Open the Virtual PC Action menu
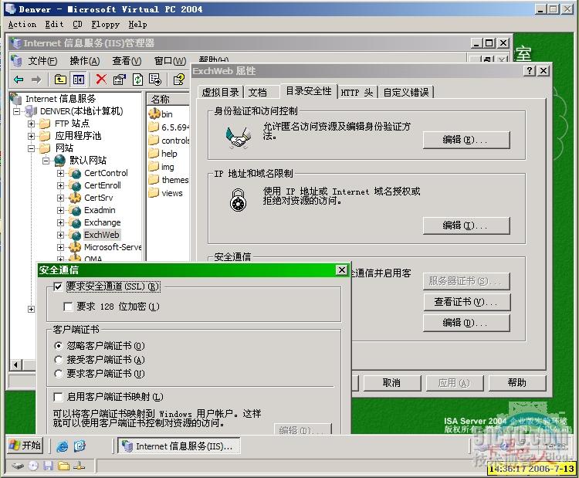579x478 pixels. [22, 25]
